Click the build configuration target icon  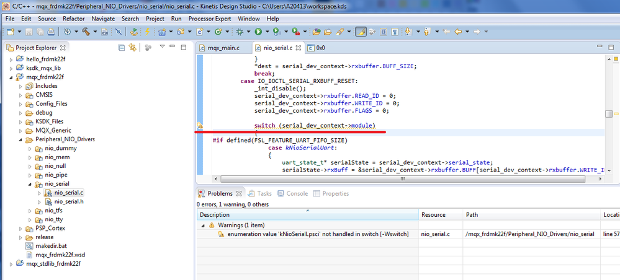(x=67, y=32)
